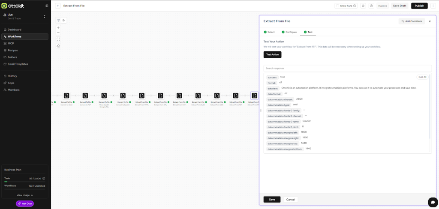Click the Search response input field
This screenshot has height=209, width=439.
tap(347, 68)
